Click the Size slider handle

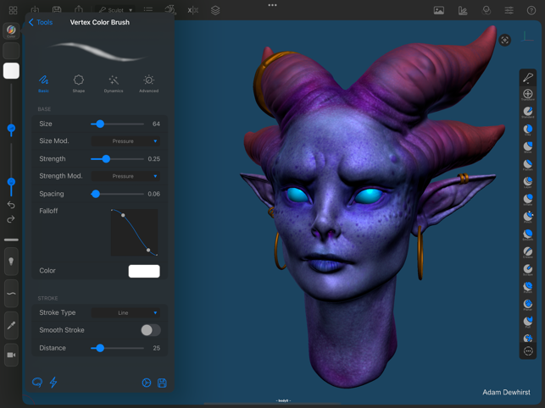click(100, 124)
